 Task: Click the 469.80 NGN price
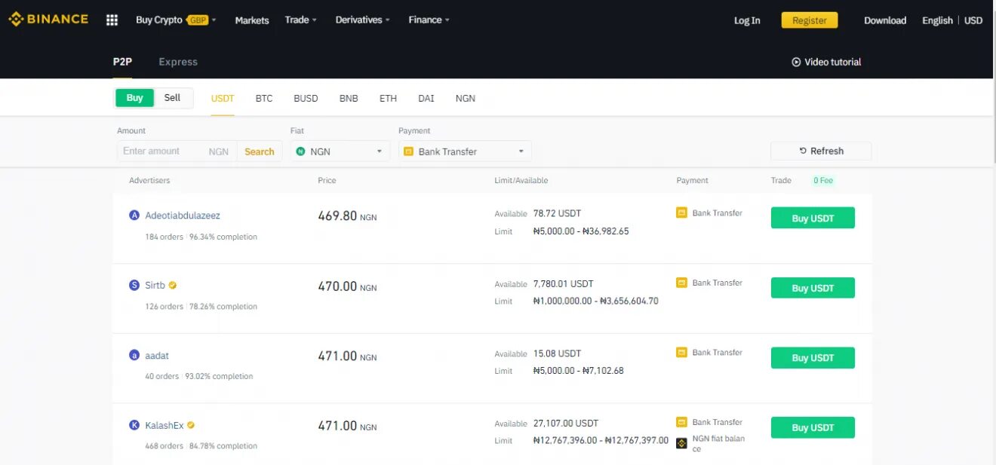click(x=347, y=216)
